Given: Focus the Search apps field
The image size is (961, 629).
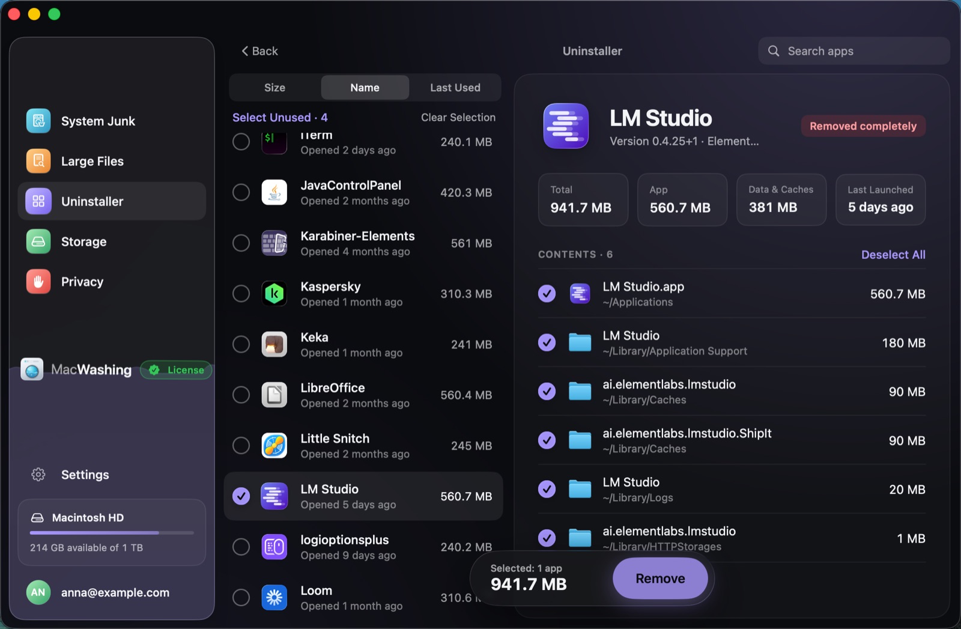Looking at the screenshot, I should pos(853,51).
